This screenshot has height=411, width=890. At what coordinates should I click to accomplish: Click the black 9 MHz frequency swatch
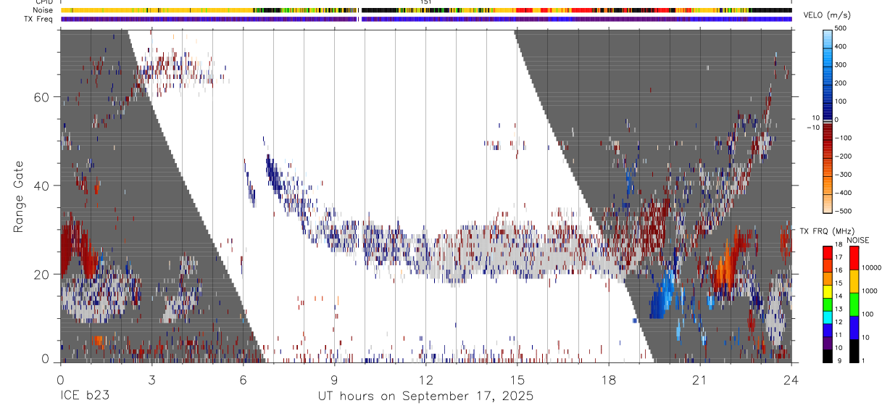[x=828, y=356]
